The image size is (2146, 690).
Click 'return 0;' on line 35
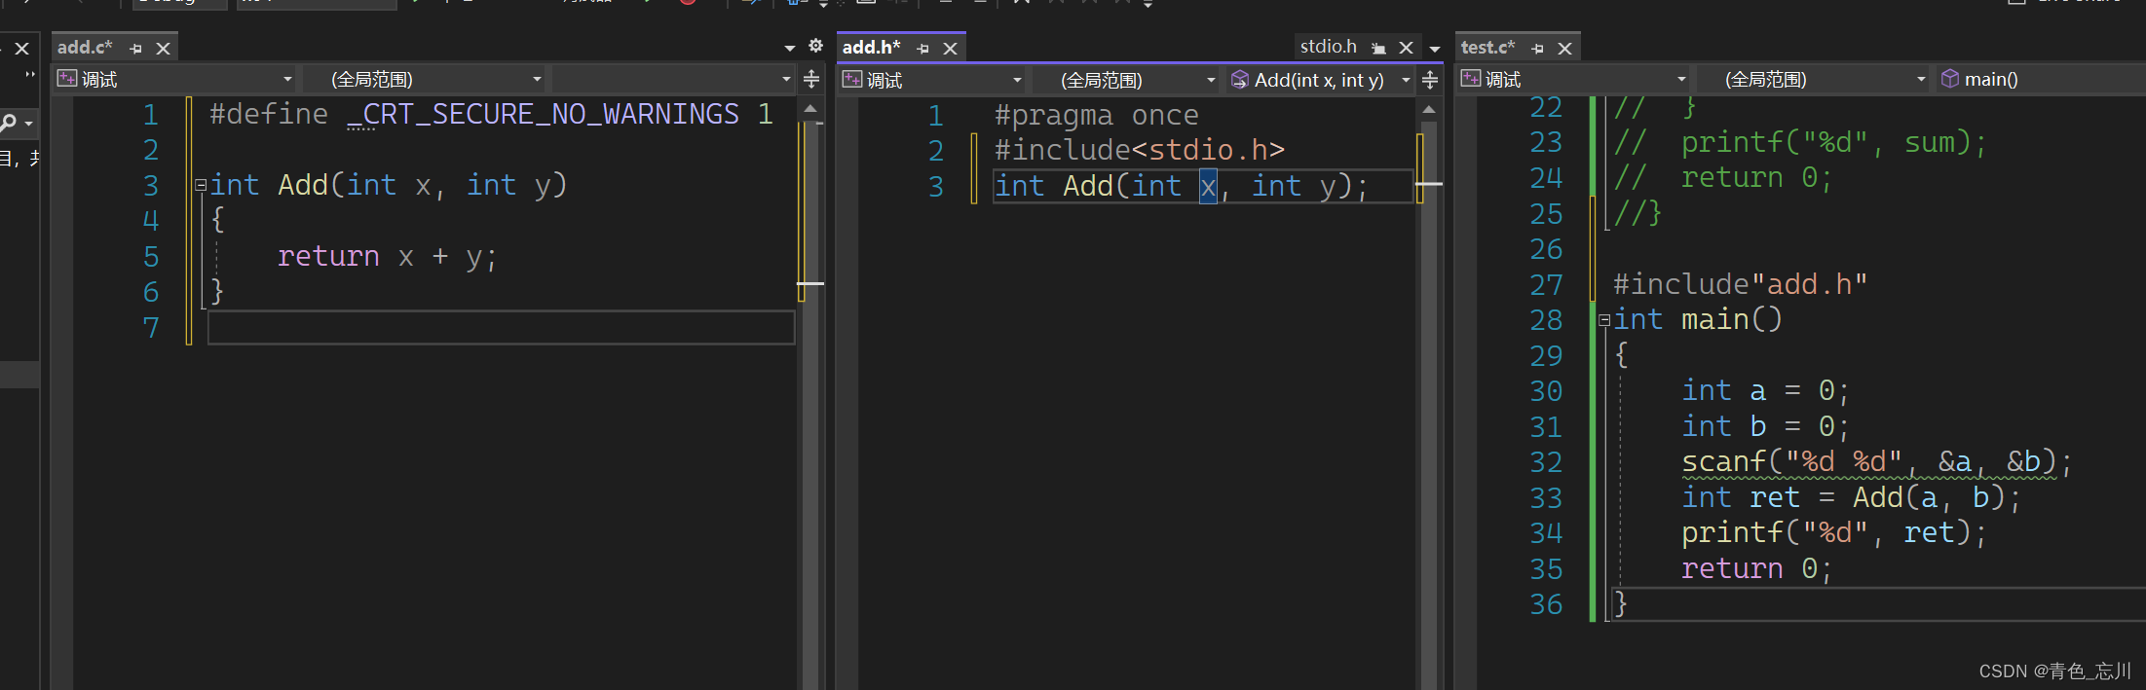1756,568
